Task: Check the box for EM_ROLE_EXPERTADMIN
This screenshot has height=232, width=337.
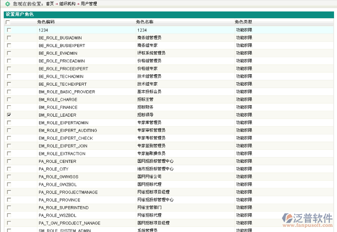Action: click(x=9, y=123)
